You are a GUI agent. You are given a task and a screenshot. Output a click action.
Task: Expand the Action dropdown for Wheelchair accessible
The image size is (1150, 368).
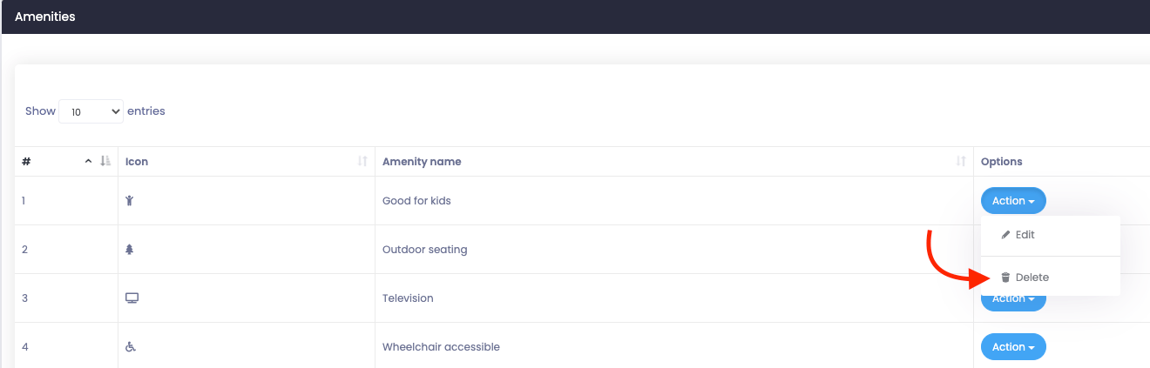tap(1013, 347)
